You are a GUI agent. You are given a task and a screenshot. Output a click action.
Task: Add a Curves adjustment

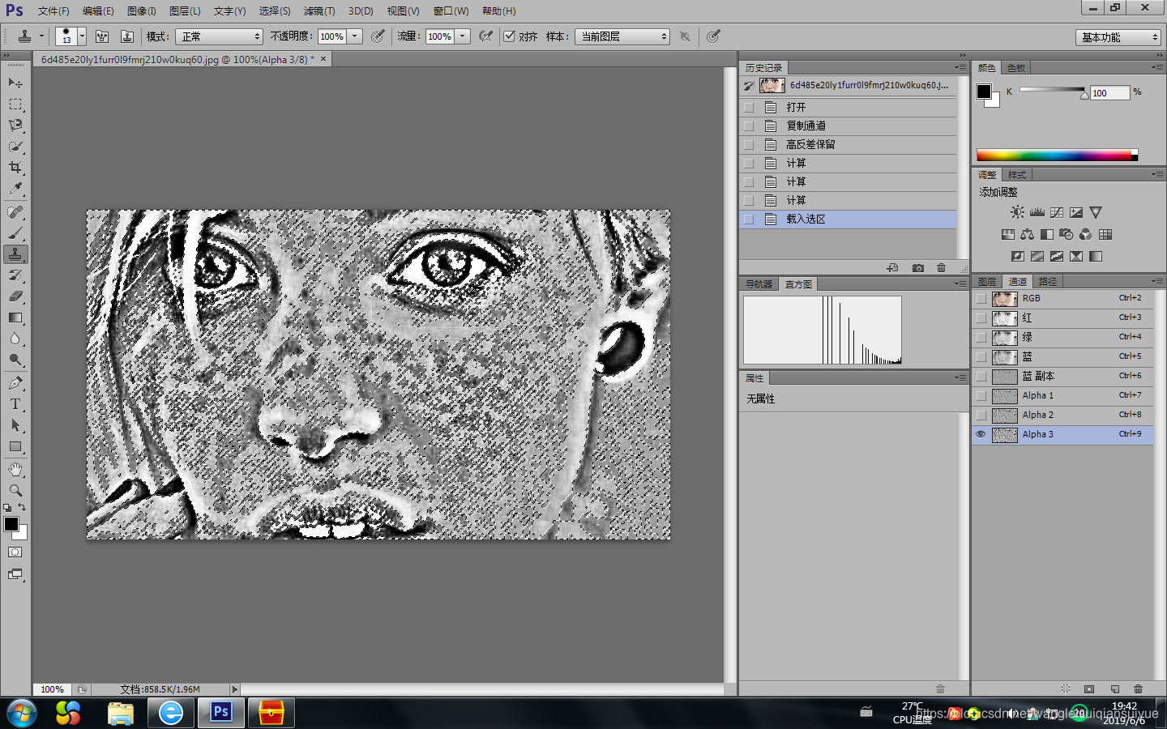1056,212
